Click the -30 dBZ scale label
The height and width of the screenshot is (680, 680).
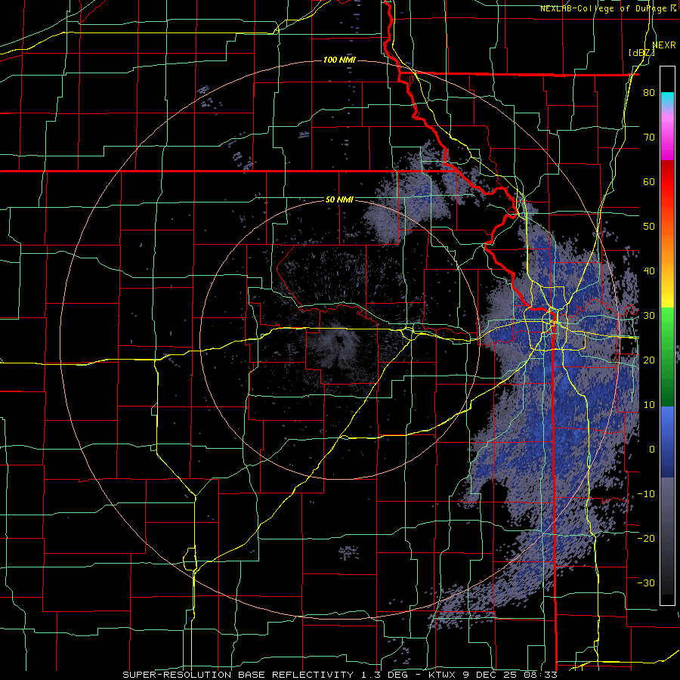click(646, 583)
